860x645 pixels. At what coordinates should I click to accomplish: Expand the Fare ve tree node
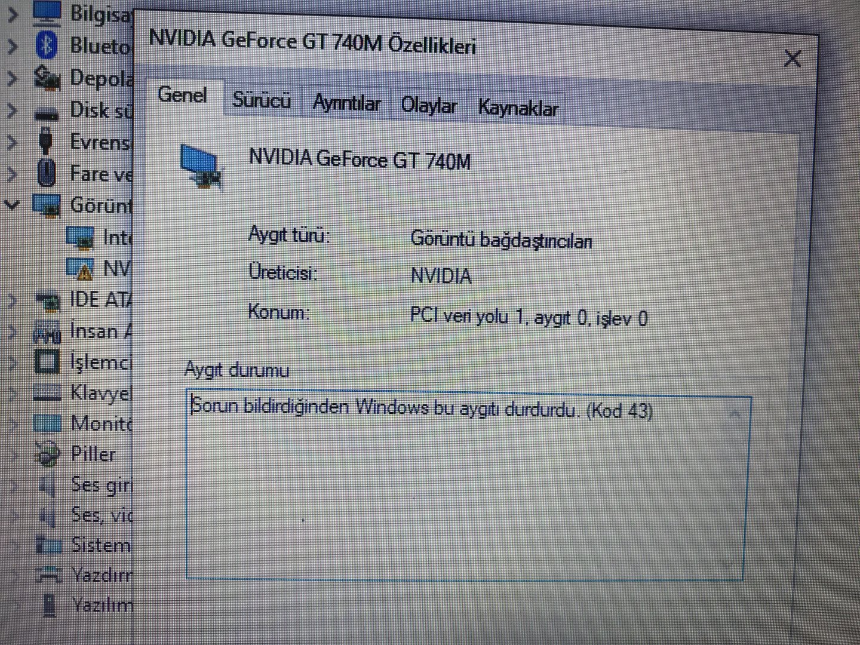12,174
